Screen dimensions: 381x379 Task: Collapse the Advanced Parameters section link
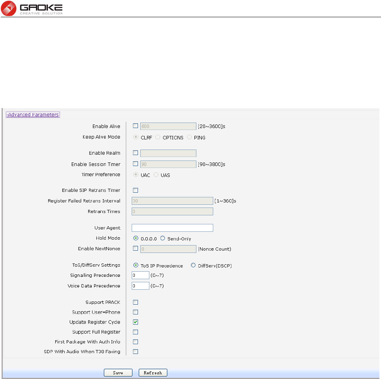33,115
